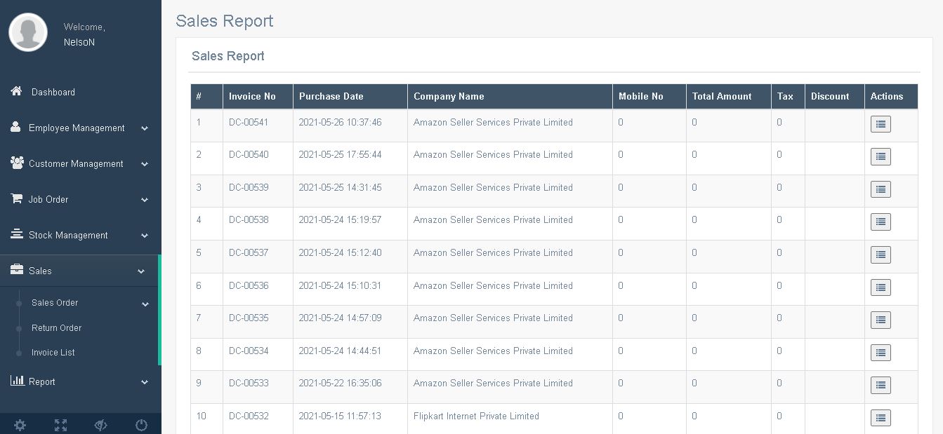The height and width of the screenshot is (434, 943).
Task: Click Amazon company name in row DC-00539
Action: tap(493, 187)
